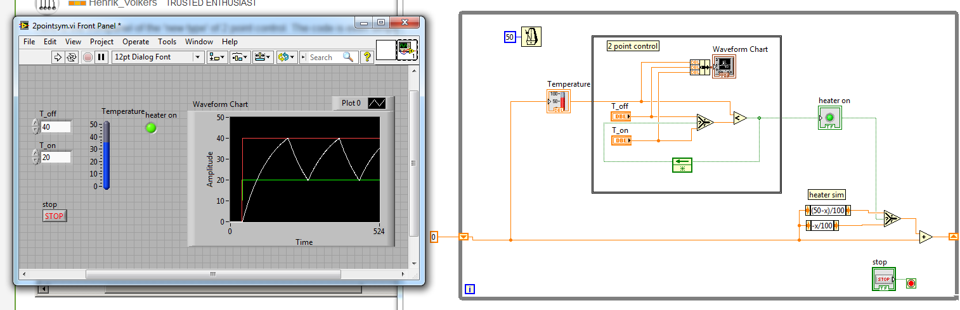960x310 pixels.
Task: Click the 'heater sim' label
Action: point(827,195)
